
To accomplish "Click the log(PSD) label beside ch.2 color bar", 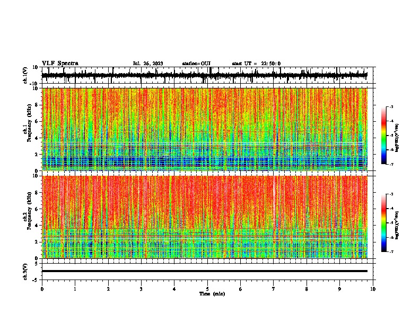I will (397, 225).
